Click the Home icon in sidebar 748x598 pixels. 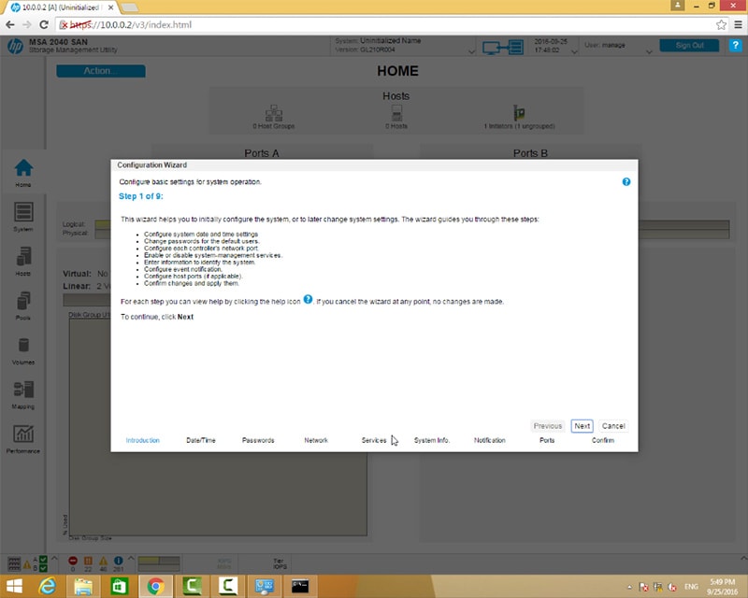click(x=23, y=169)
